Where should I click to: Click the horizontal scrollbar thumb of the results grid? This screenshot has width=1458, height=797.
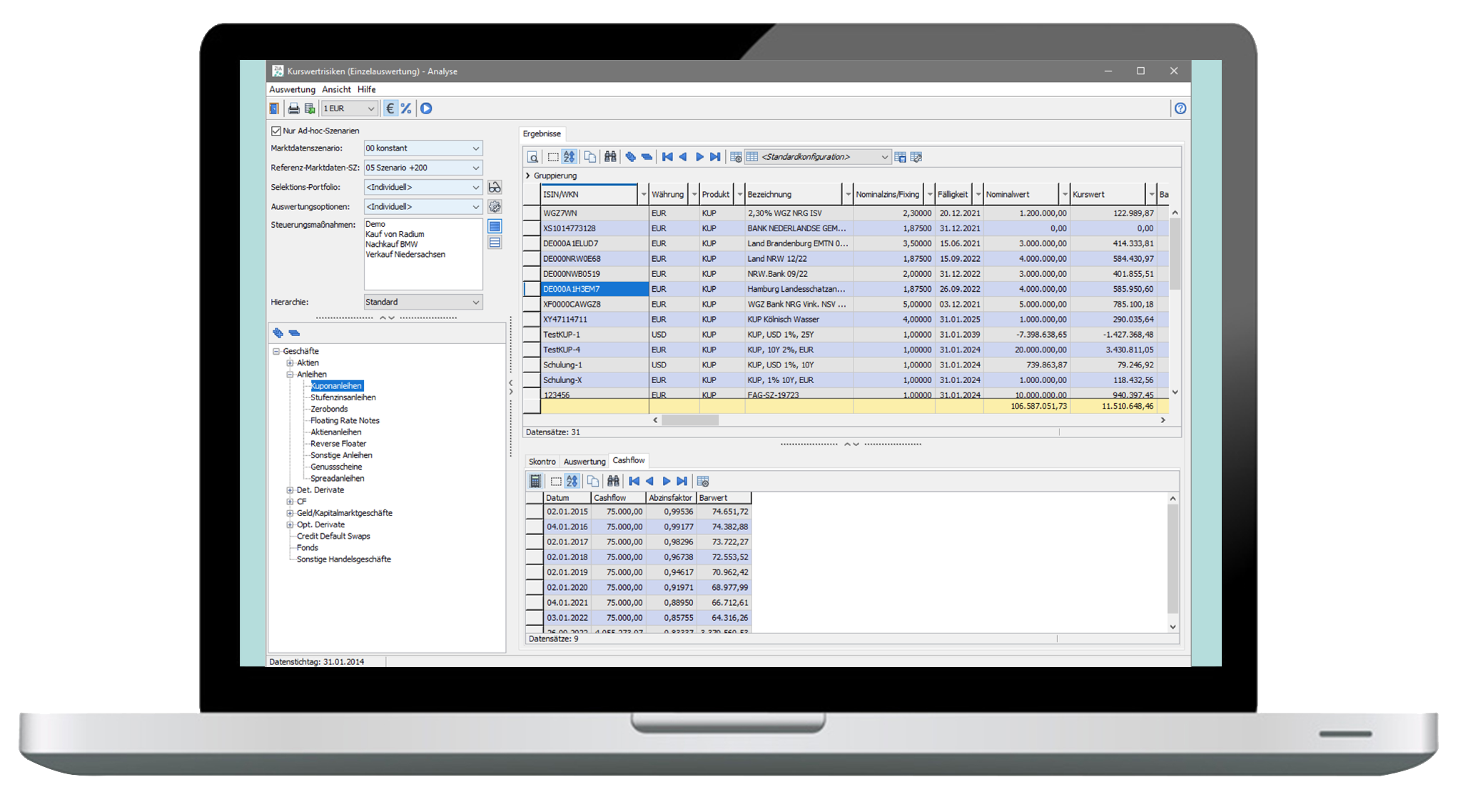tap(689, 420)
